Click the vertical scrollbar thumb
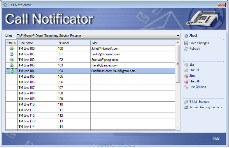The width and height of the screenshot is (229, 148). click(x=178, y=64)
